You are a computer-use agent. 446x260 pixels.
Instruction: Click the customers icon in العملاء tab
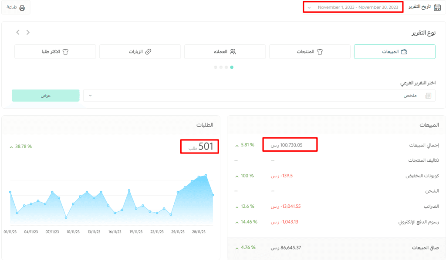click(233, 52)
